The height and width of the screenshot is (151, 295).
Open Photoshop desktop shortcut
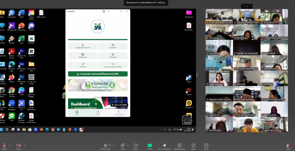click(x=21, y=79)
